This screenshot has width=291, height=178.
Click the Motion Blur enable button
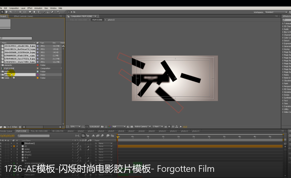(102, 136)
